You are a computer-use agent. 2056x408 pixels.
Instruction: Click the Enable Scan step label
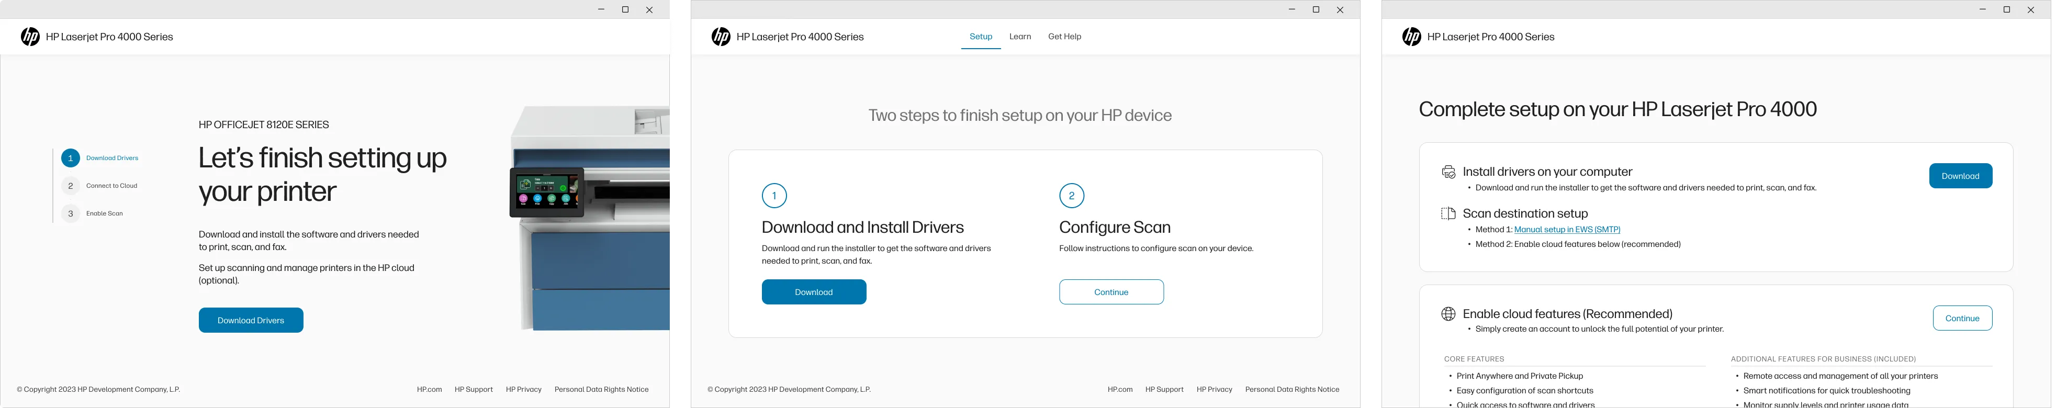point(105,214)
